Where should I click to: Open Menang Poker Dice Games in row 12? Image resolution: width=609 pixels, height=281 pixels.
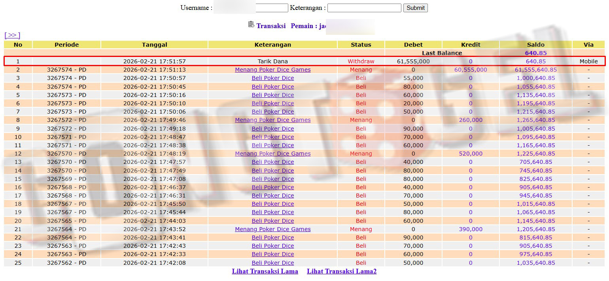click(x=273, y=154)
